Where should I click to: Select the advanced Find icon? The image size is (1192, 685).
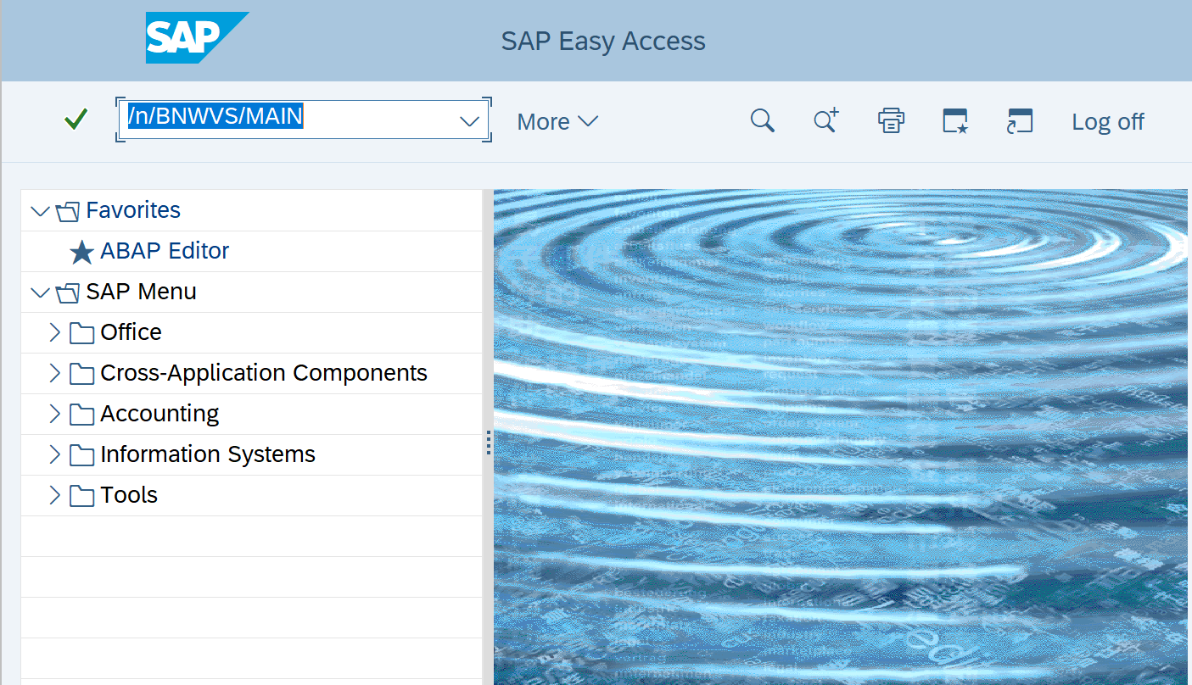825,120
